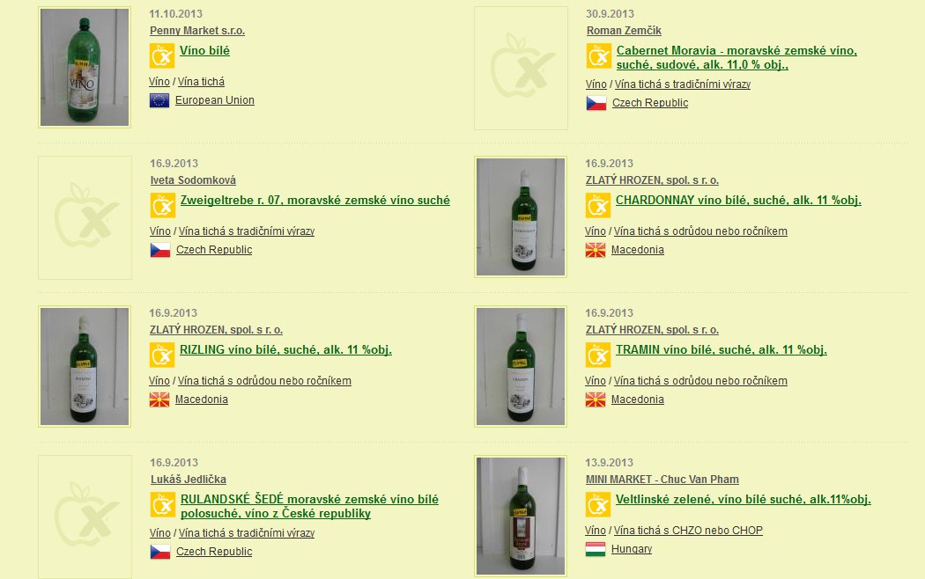925x579 pixels.
Task: Click the Czech flag under Cabernet Moravia
Action: tap(596, 103)
